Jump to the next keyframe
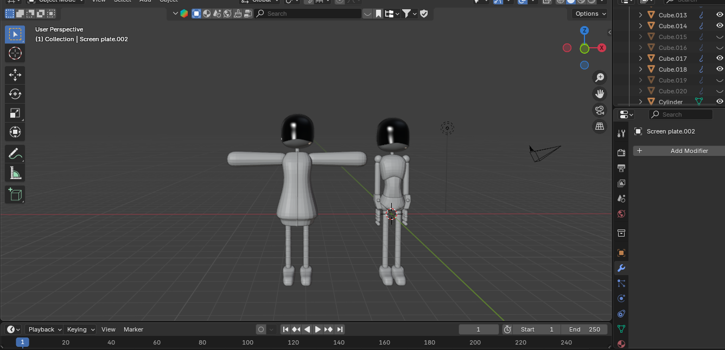The height and width of the screenshot is (350, 725). tap(329, 329)
